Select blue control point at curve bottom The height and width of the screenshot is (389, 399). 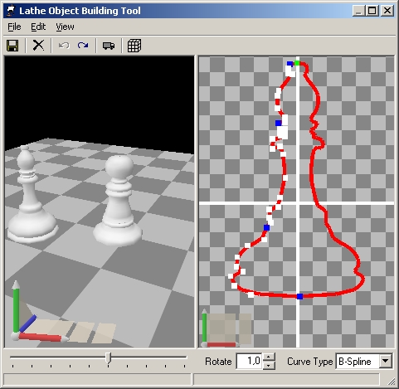click(x=299, y=296)
